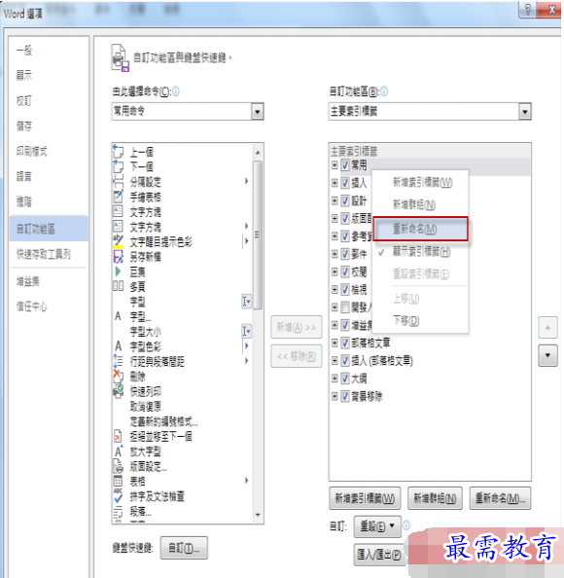Expand the 插入 tree node
This screenshot has width=564, height=578.
pos(335,183)
